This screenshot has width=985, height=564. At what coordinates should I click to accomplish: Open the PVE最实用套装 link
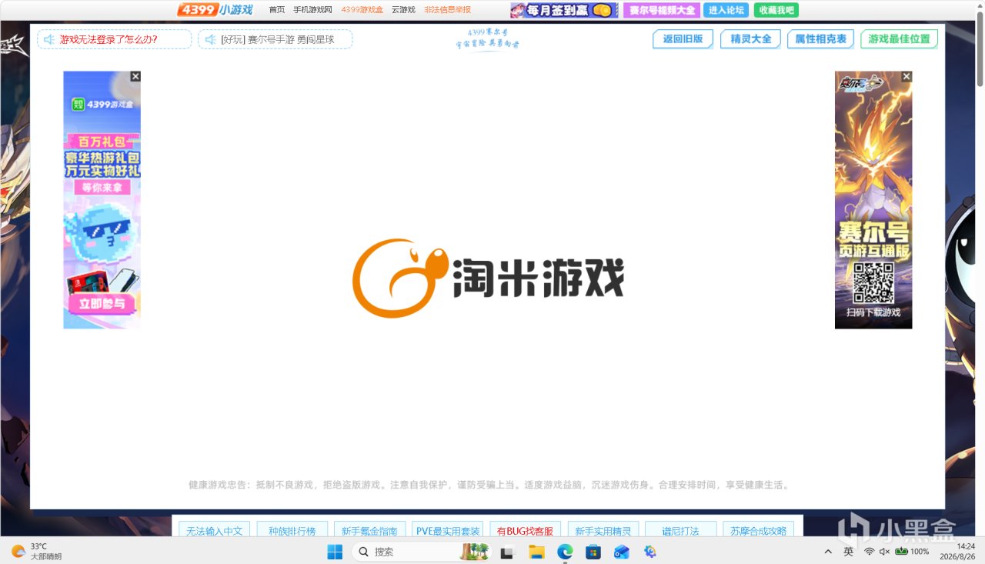tap(448, 531)
